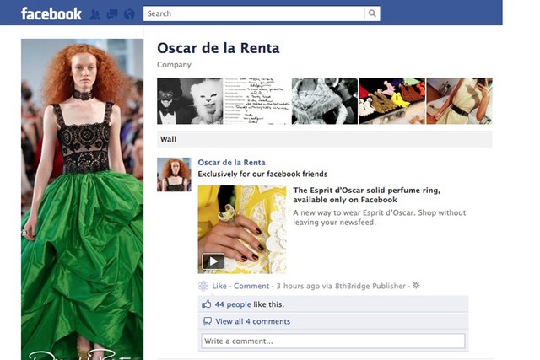Like the perfume ring post
540x360 pixels.
[219, 286]
